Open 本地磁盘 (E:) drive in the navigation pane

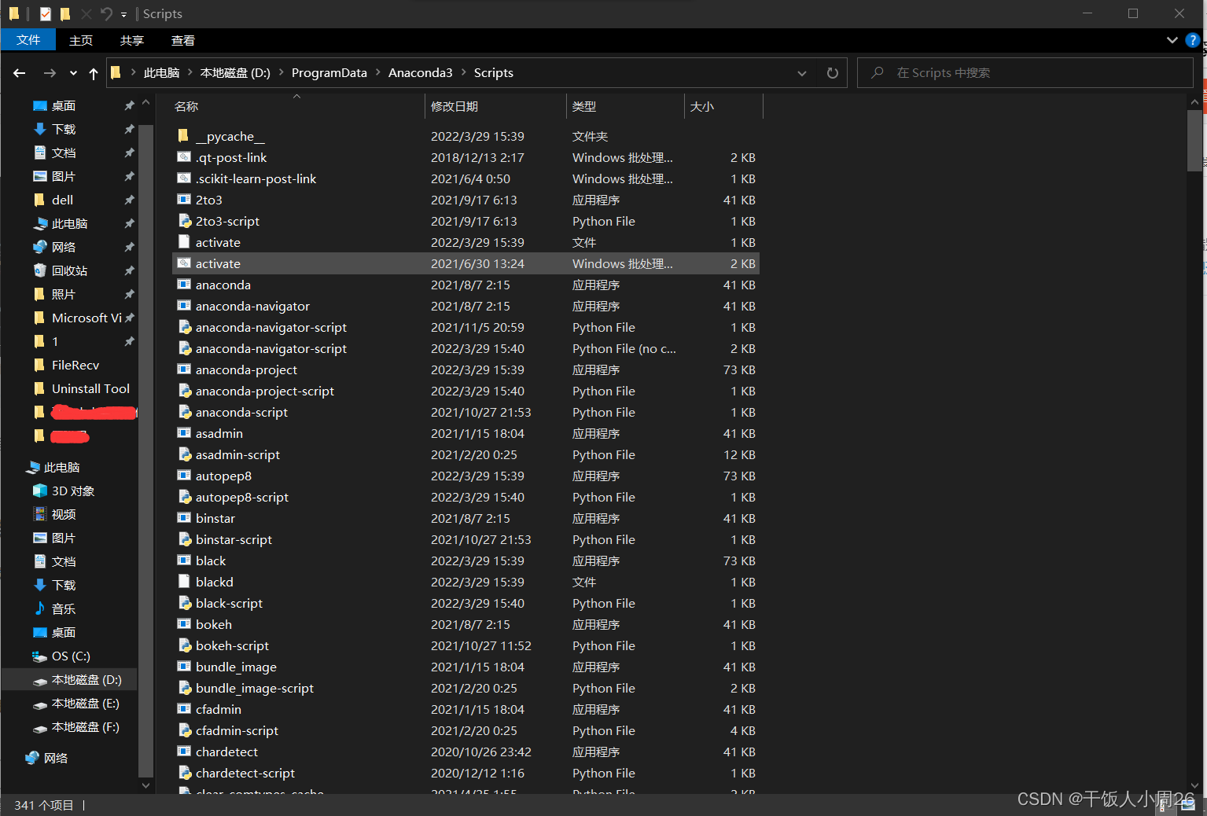(x=85, y=703)
